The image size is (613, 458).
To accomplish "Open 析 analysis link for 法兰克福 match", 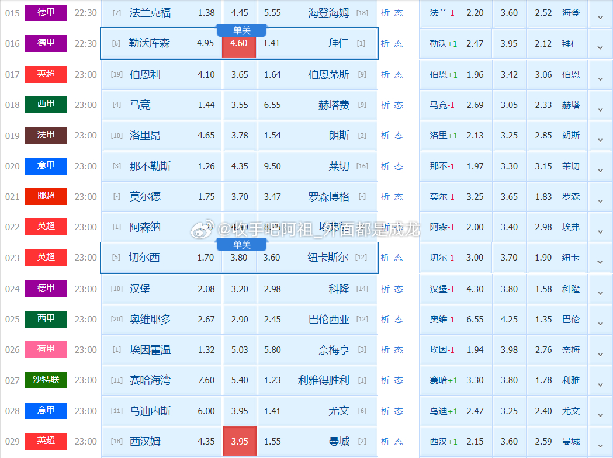I will (386, 13).
